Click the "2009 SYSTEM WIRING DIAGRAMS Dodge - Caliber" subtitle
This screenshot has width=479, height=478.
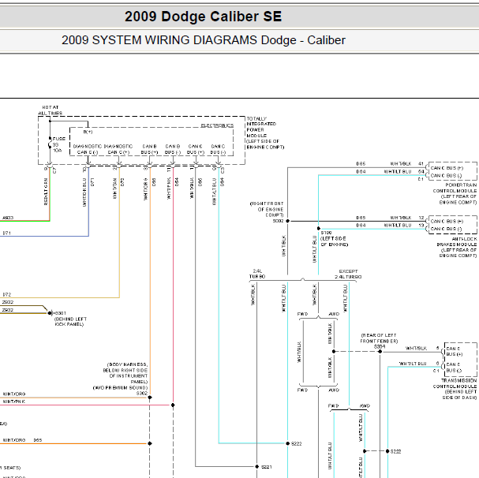(204, 40)
